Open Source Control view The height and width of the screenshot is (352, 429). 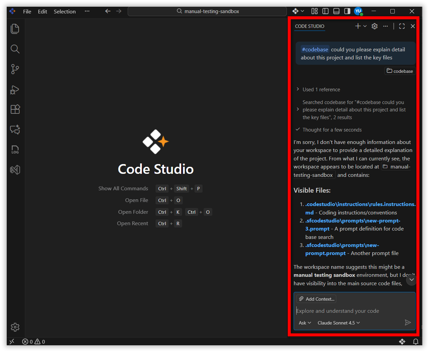tap(15, 69)
